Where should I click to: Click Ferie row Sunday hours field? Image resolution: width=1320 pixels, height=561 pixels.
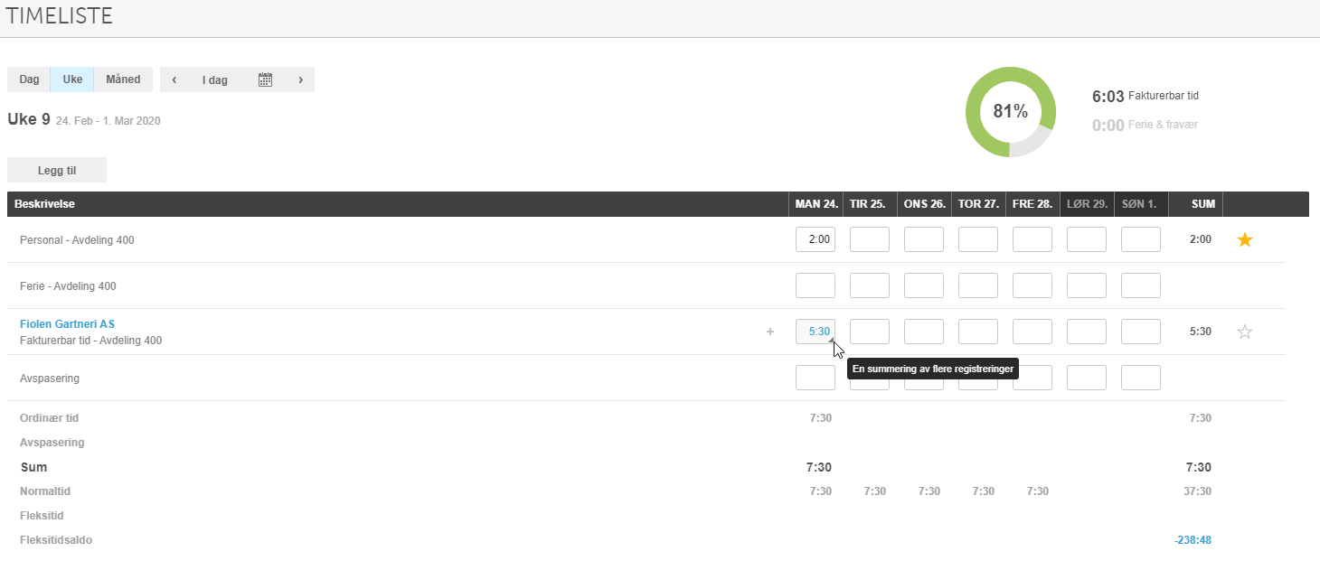(x=1141, y=285)
